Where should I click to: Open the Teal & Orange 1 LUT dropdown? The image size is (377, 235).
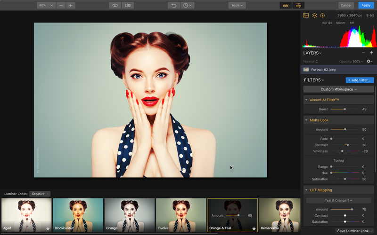(338, 201)
